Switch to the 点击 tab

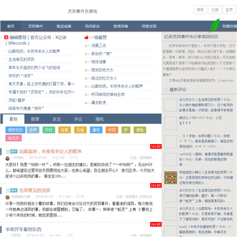(57, 119)
